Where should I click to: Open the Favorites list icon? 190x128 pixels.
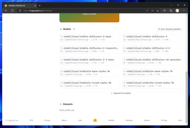(x=164, y=11)
